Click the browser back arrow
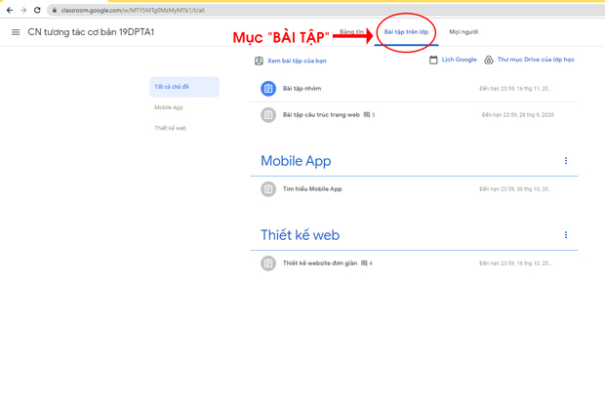Image resolution: width=605 pixels, height=403 pixels. click(x=10, y=11)
